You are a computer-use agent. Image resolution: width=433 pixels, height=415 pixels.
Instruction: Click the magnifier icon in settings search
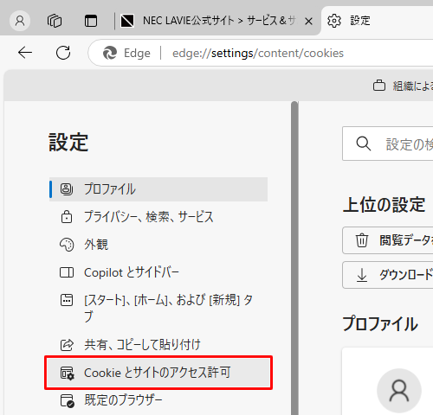363,144
